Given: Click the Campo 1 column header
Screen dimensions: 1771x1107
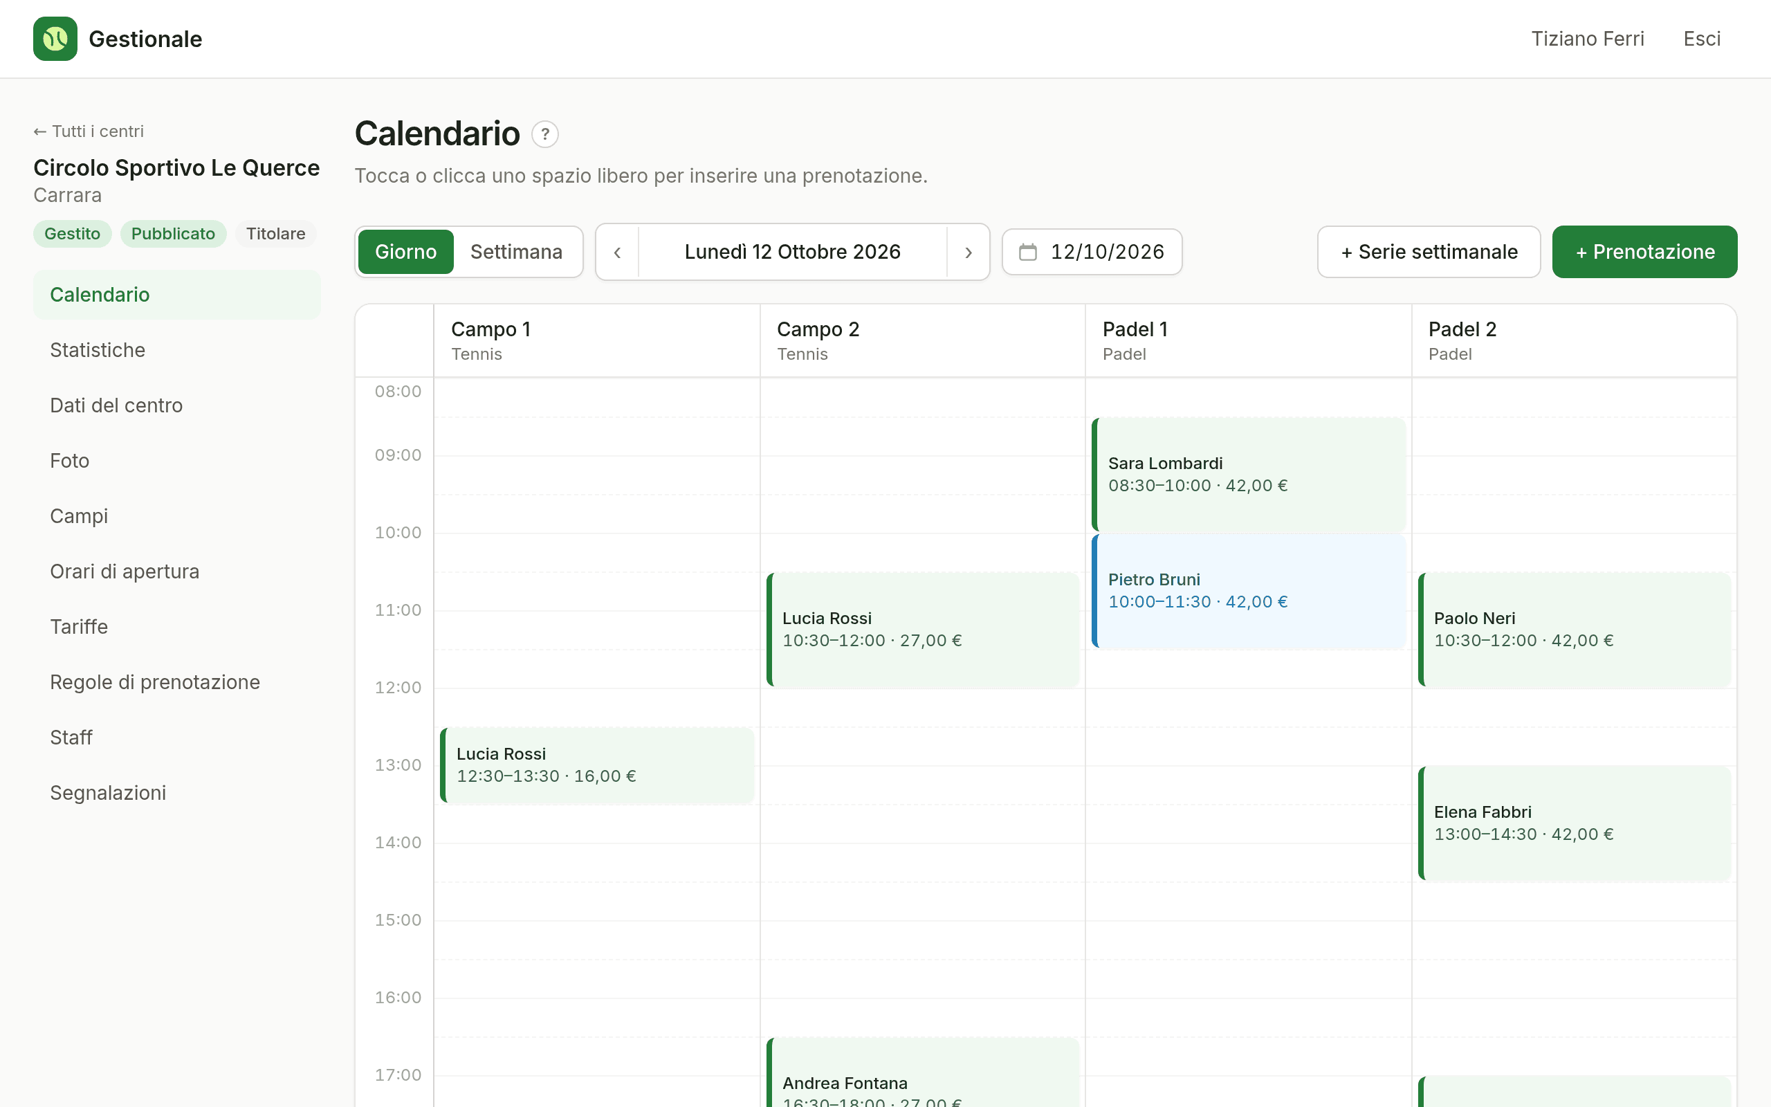Looking at the screenshot, I should [597, 341].
